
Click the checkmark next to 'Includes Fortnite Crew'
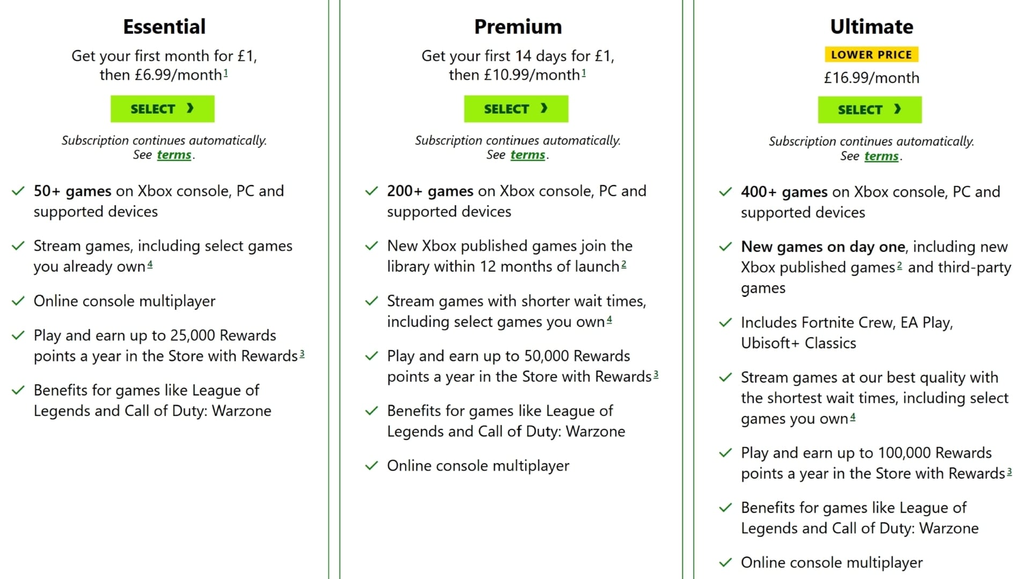point(725,323)
